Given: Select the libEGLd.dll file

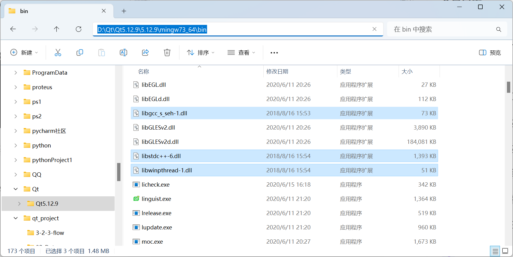Looking at the screenshot, I should (x=284, y=99).
